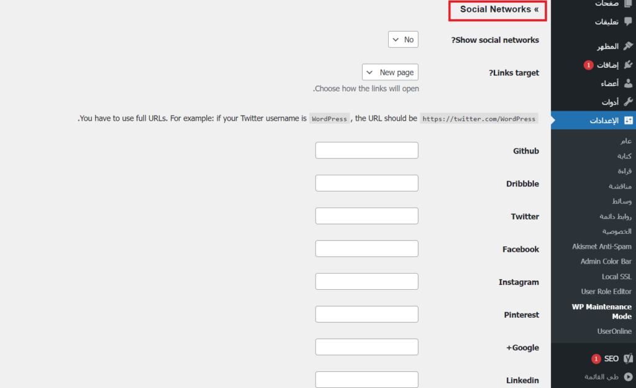The width and height of the screenshot is (636, 388).
Task: Open the Settings (الإعدادات) menu item
Action: 593,120
